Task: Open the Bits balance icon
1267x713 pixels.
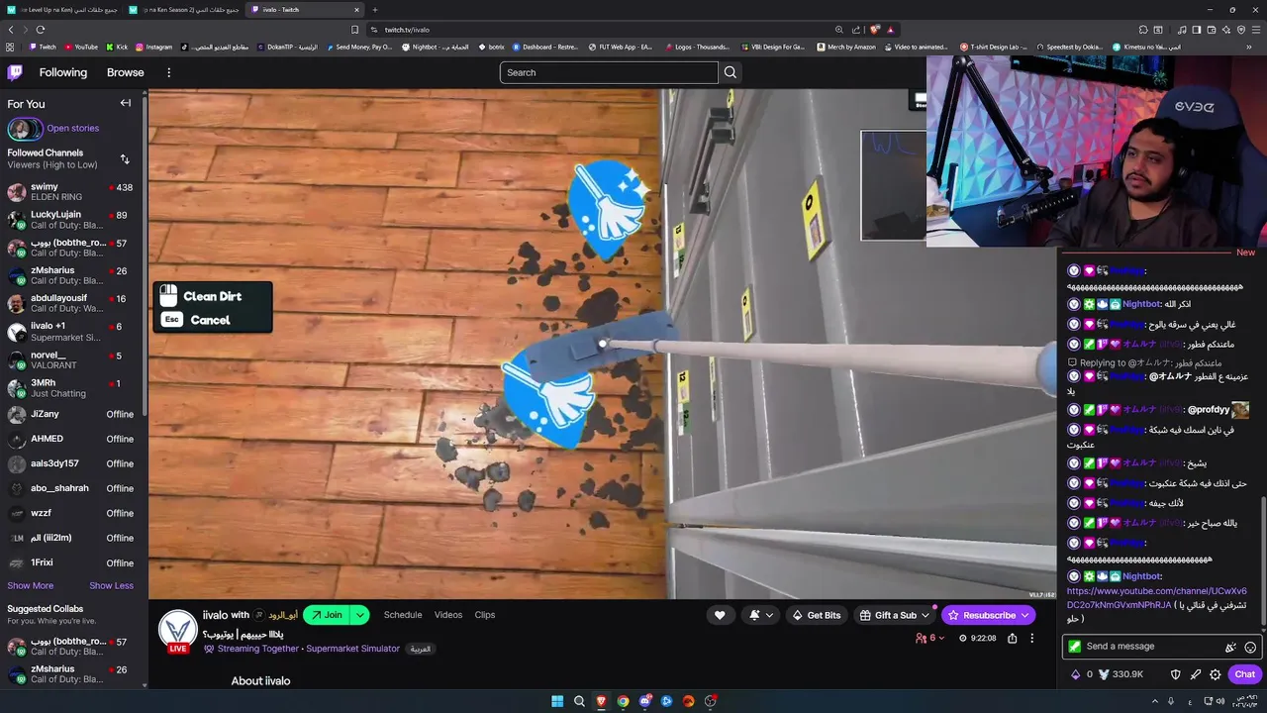Action: click(x=1076, y=674)
